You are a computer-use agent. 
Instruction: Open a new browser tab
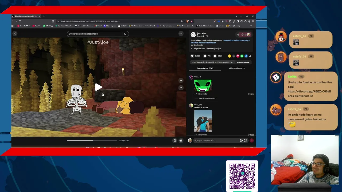44,16
